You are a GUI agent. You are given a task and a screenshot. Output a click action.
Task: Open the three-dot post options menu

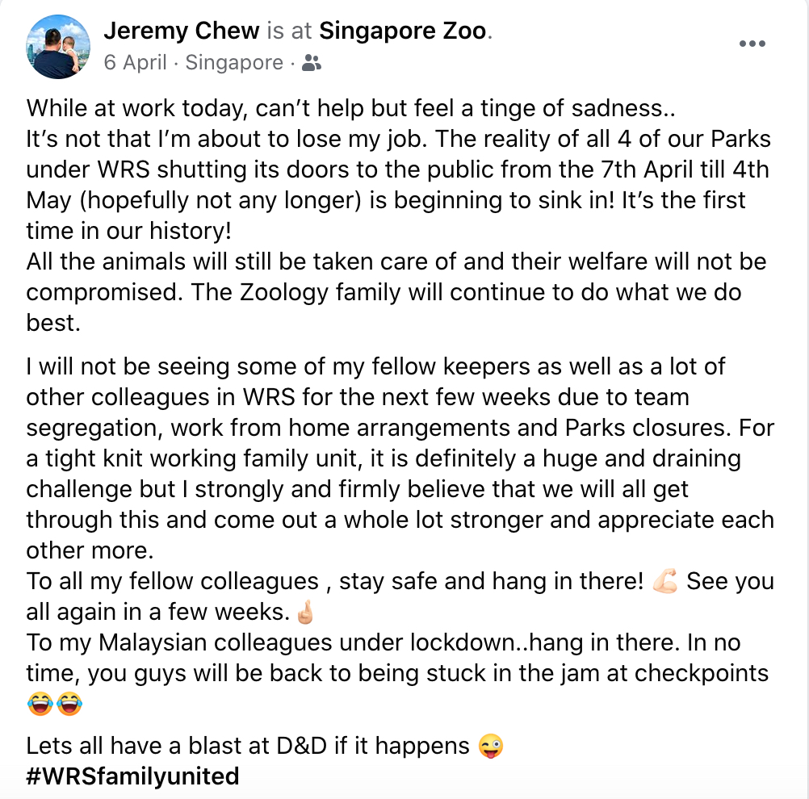point(752,44)
